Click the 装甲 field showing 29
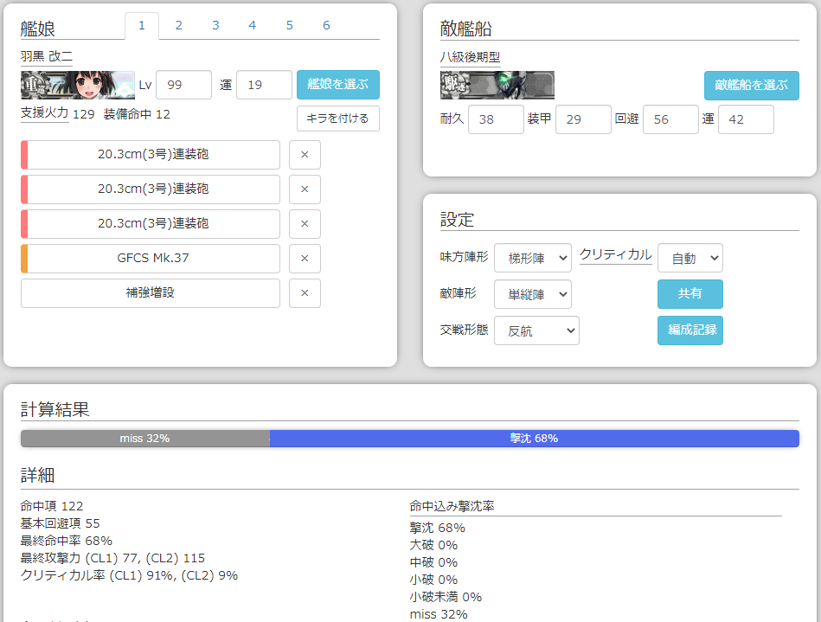 [583, 119]
